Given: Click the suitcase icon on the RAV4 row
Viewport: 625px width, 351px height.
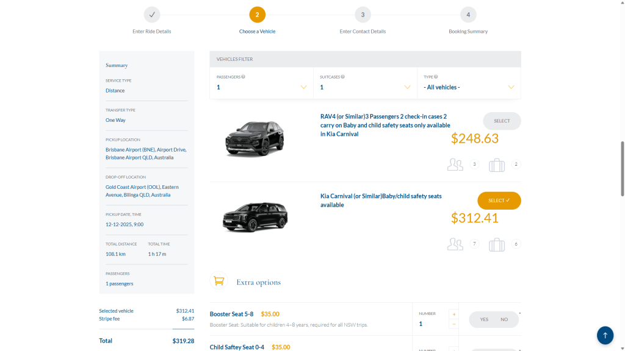Looking at the screenshot, I should click(x=496, y=164).
